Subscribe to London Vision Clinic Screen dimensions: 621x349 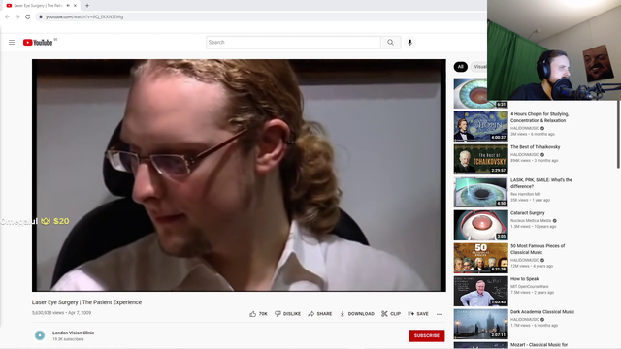427,335
